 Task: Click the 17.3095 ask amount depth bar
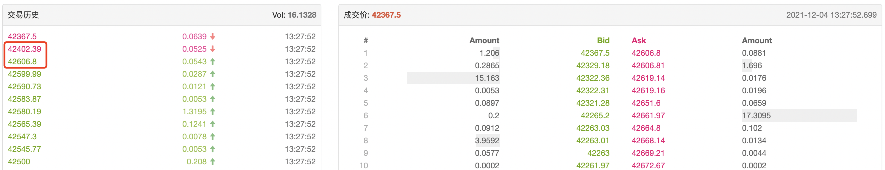(x=799, y=115)
